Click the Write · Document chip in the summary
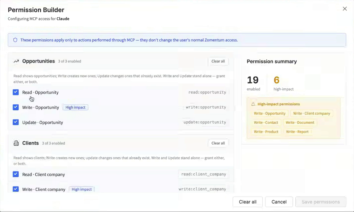 [x=300, y=123]
